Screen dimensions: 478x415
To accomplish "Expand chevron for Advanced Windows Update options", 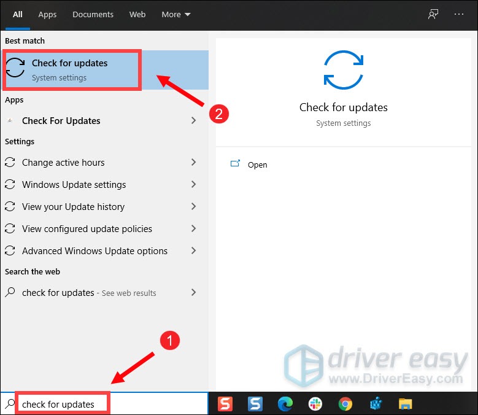I will coord(193,250).
